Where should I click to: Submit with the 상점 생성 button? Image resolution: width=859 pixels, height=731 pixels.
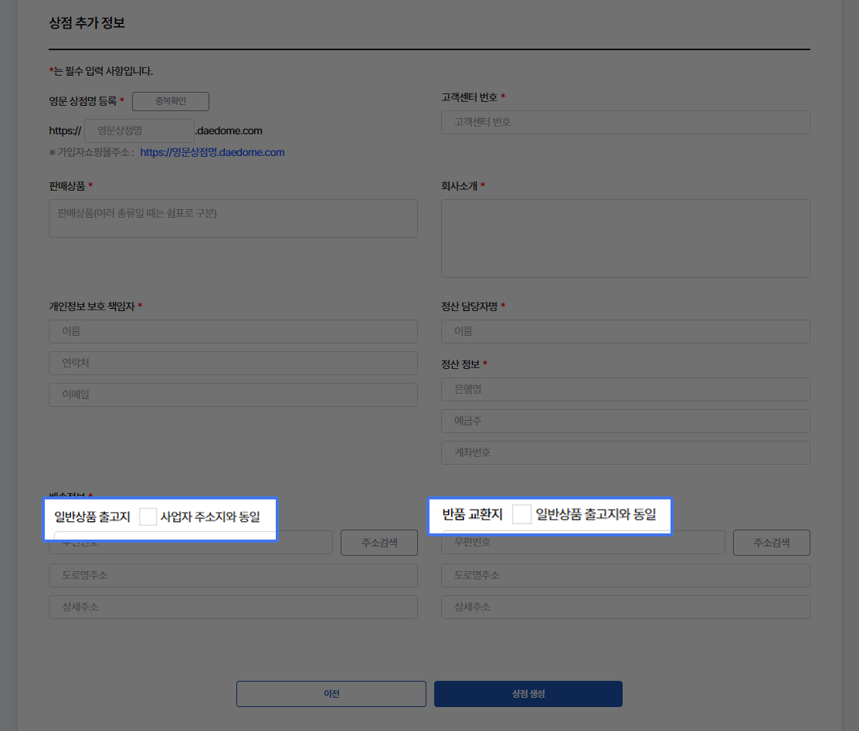528,694
